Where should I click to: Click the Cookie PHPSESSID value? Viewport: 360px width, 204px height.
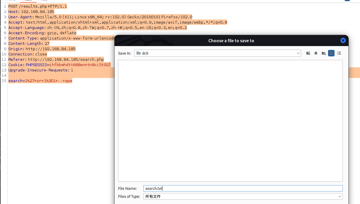80,65
